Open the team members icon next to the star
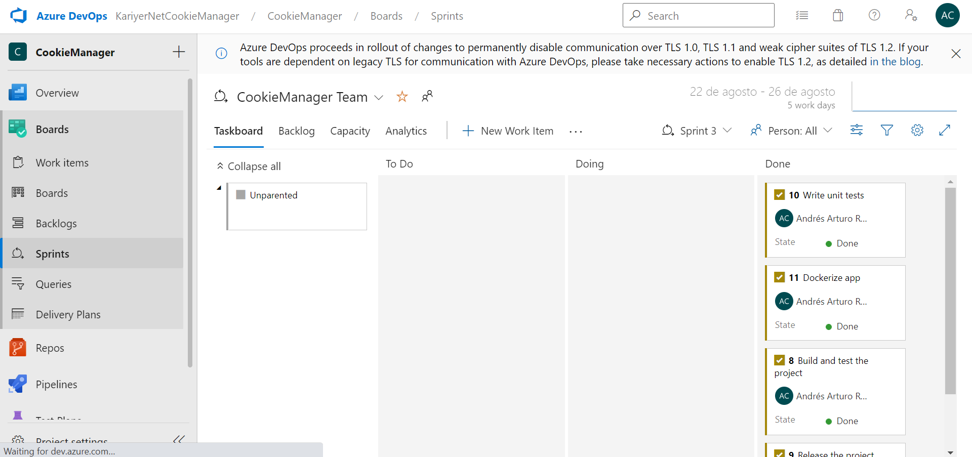 click(427, 96)
